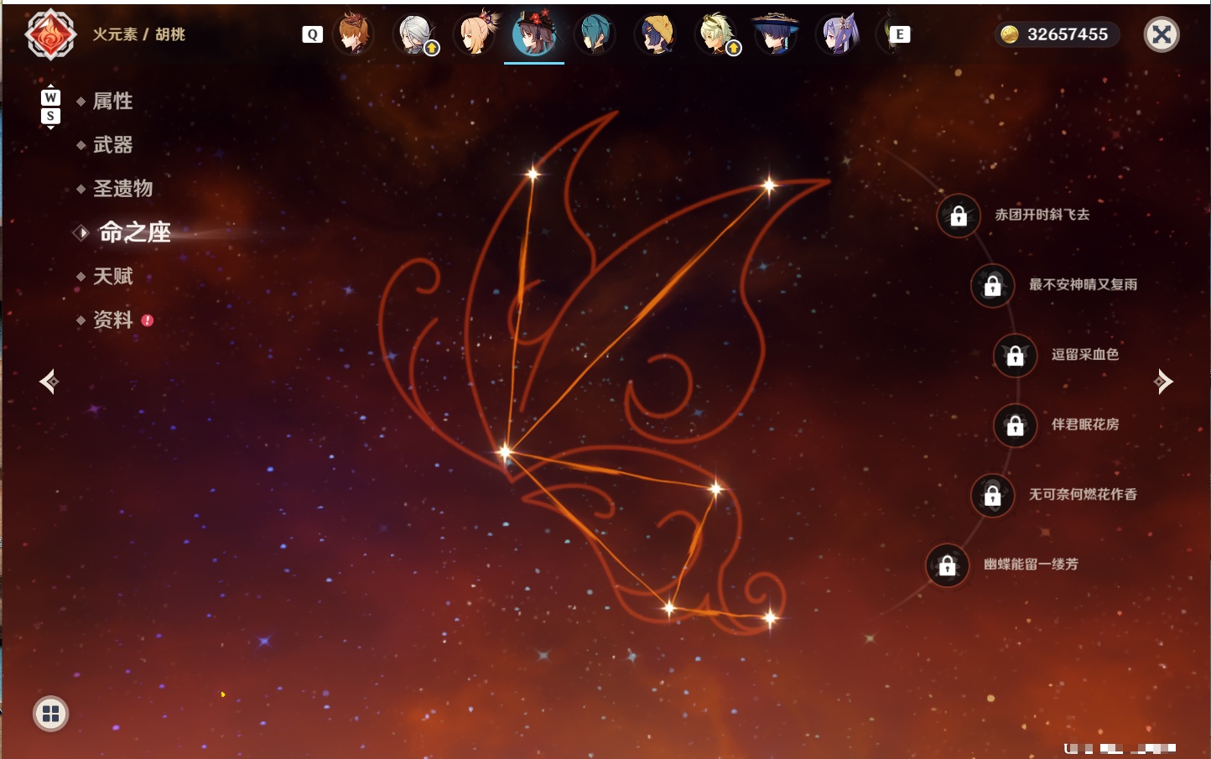Click the red alert badge beside 资料
Image resolution: width=1211 pixels, height=759 pixels.
(x=148, y=320)
